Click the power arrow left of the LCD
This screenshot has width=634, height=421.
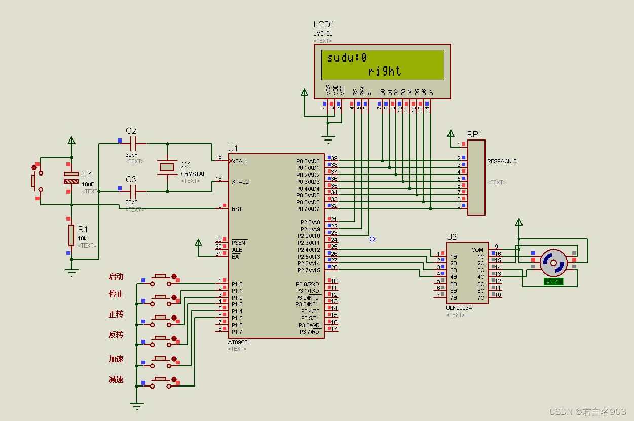(x=304, y=92)
